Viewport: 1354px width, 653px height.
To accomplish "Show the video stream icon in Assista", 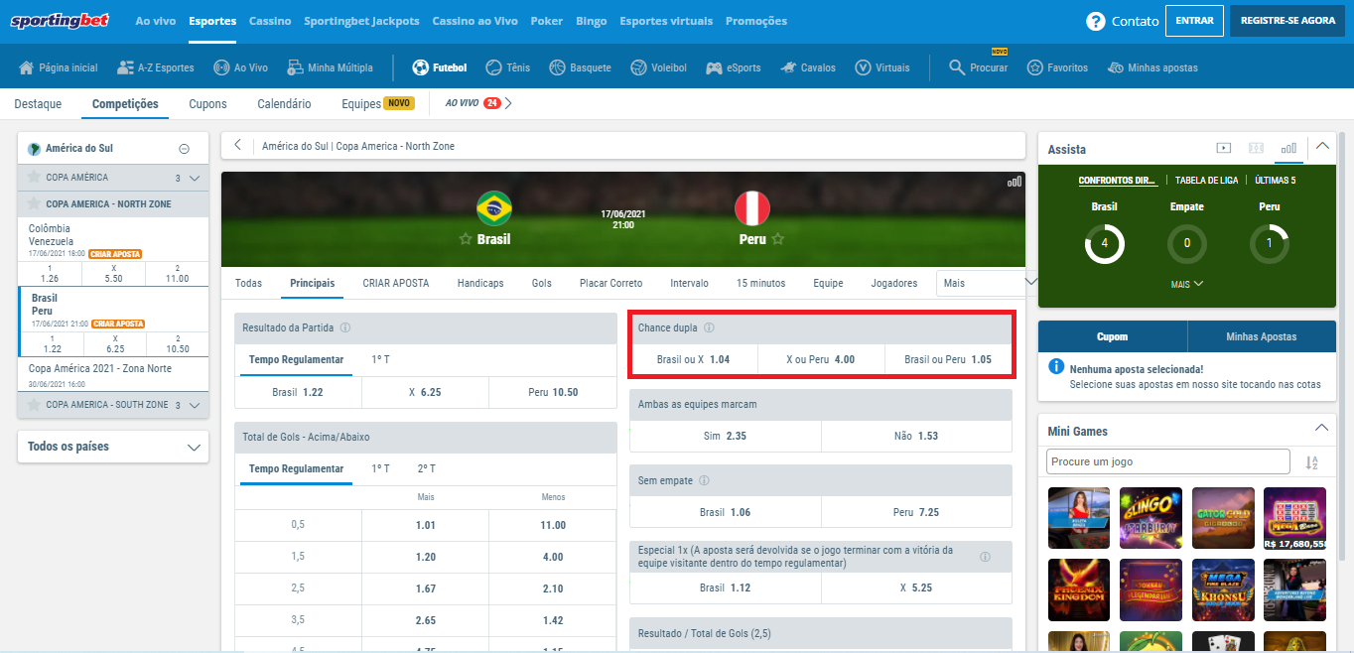I will point(1224,148).
